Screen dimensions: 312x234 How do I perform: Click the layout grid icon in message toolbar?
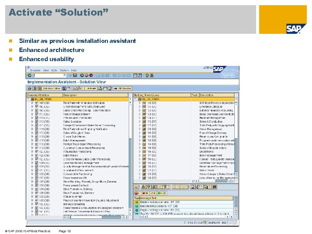(x=214, y=187)
